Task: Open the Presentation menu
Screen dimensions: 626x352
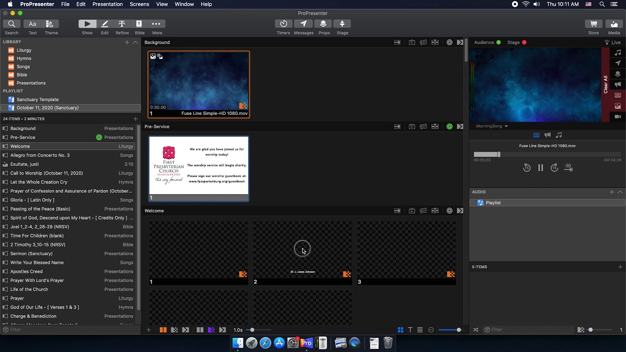Action: [x=108, y=4]
